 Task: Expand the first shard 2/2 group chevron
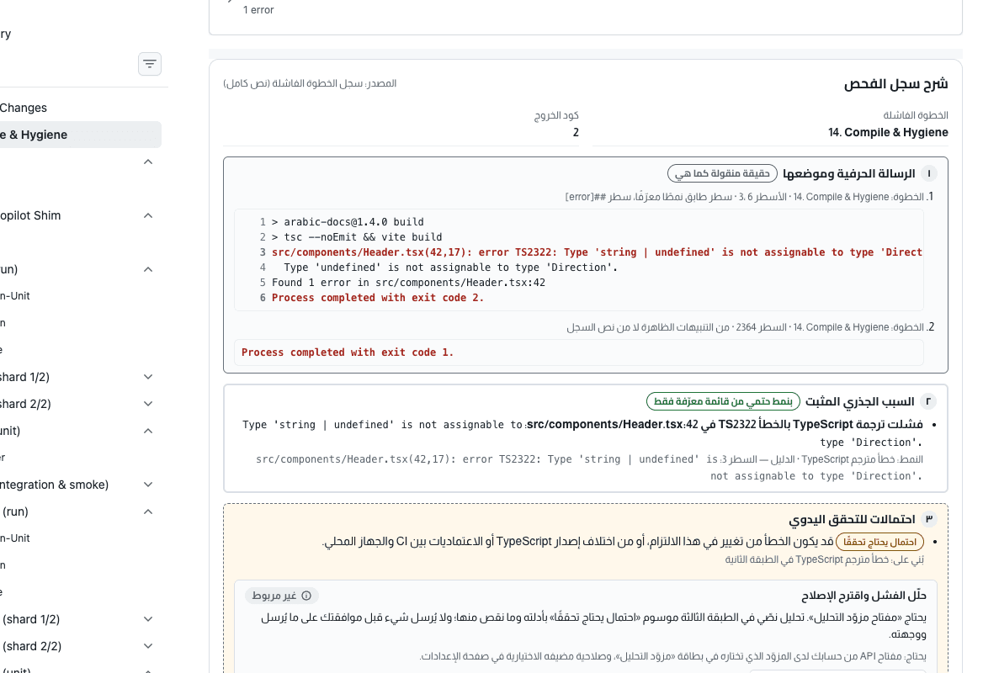click(x=148, y=404)
